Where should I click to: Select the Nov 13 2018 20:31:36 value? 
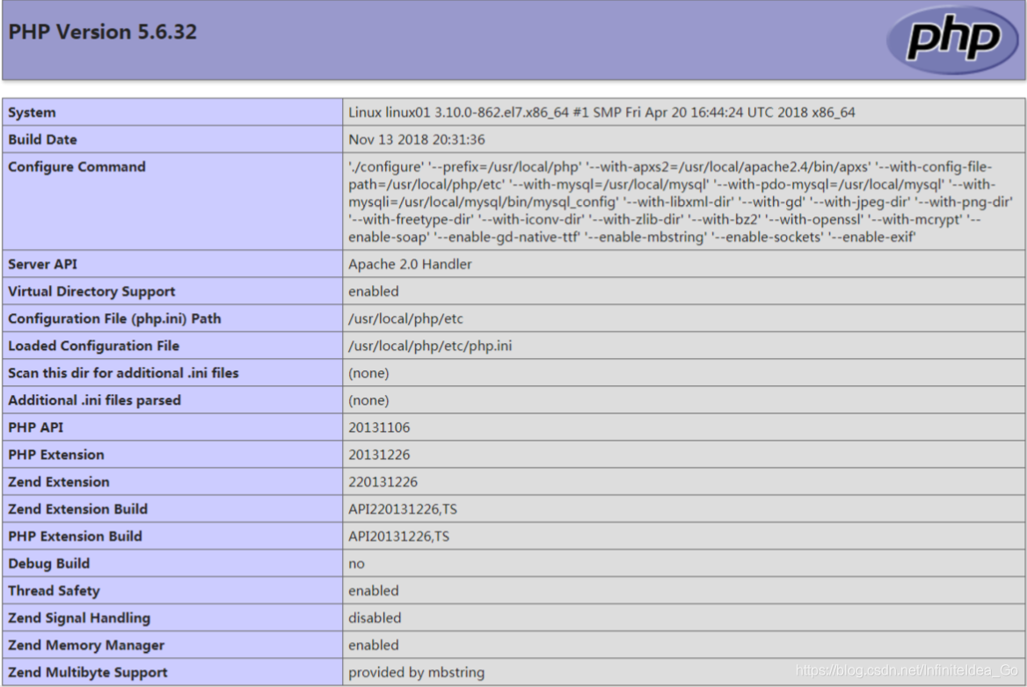click(417, 140)
